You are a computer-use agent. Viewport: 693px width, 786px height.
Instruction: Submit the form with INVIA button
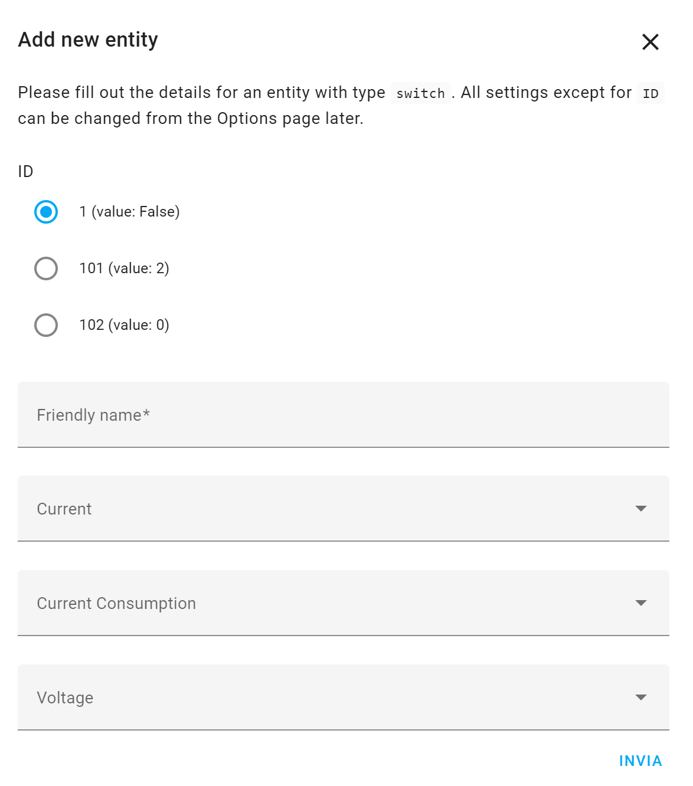pyautogui.click(x=640, y=761)
